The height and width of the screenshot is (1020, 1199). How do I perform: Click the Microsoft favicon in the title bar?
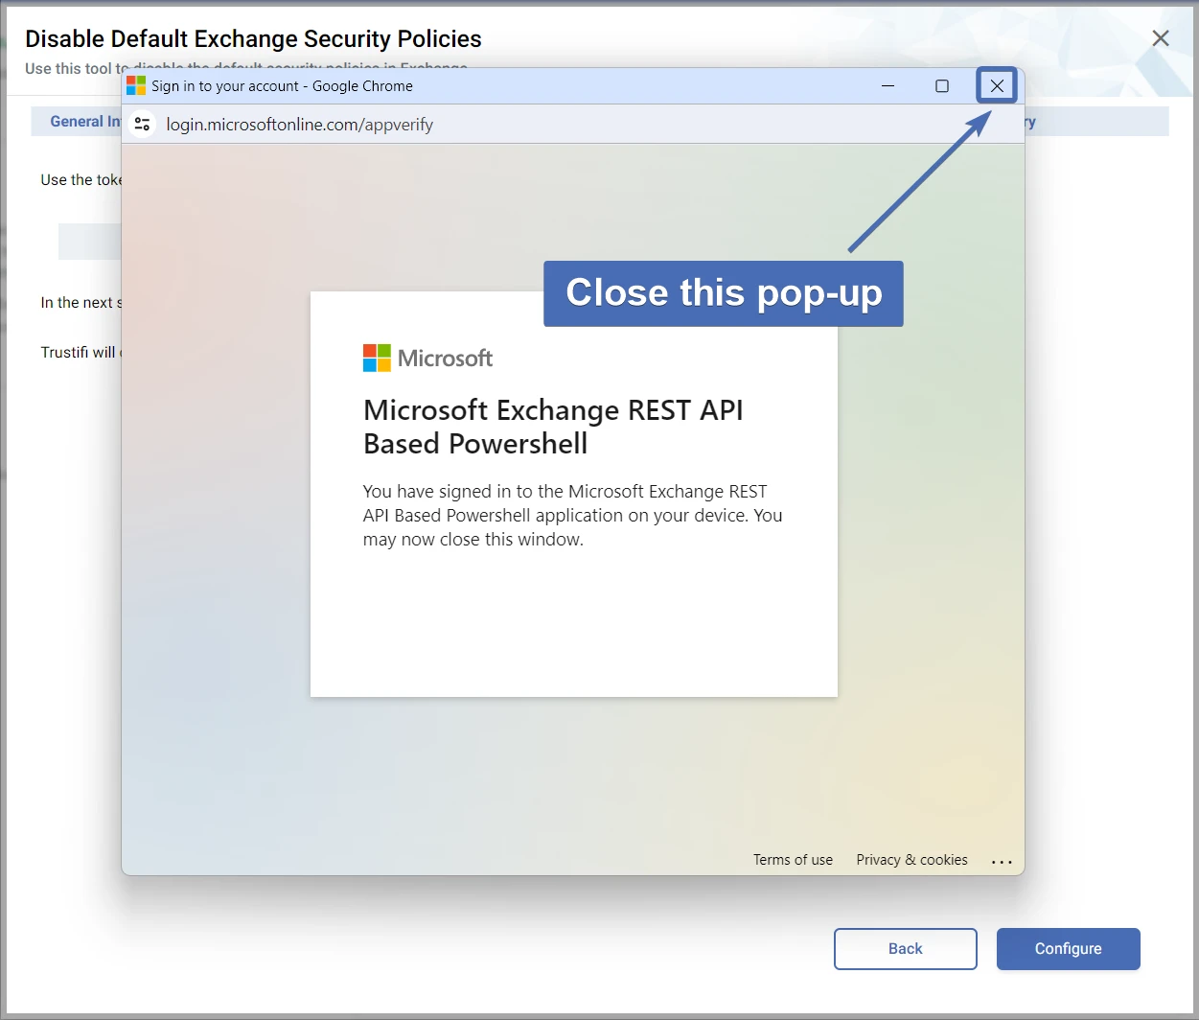136,86
